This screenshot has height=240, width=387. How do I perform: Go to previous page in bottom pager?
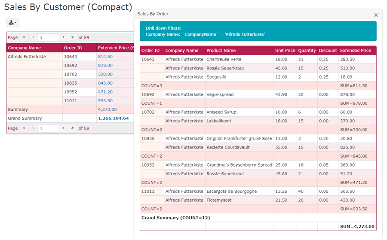tap(33, 128)
